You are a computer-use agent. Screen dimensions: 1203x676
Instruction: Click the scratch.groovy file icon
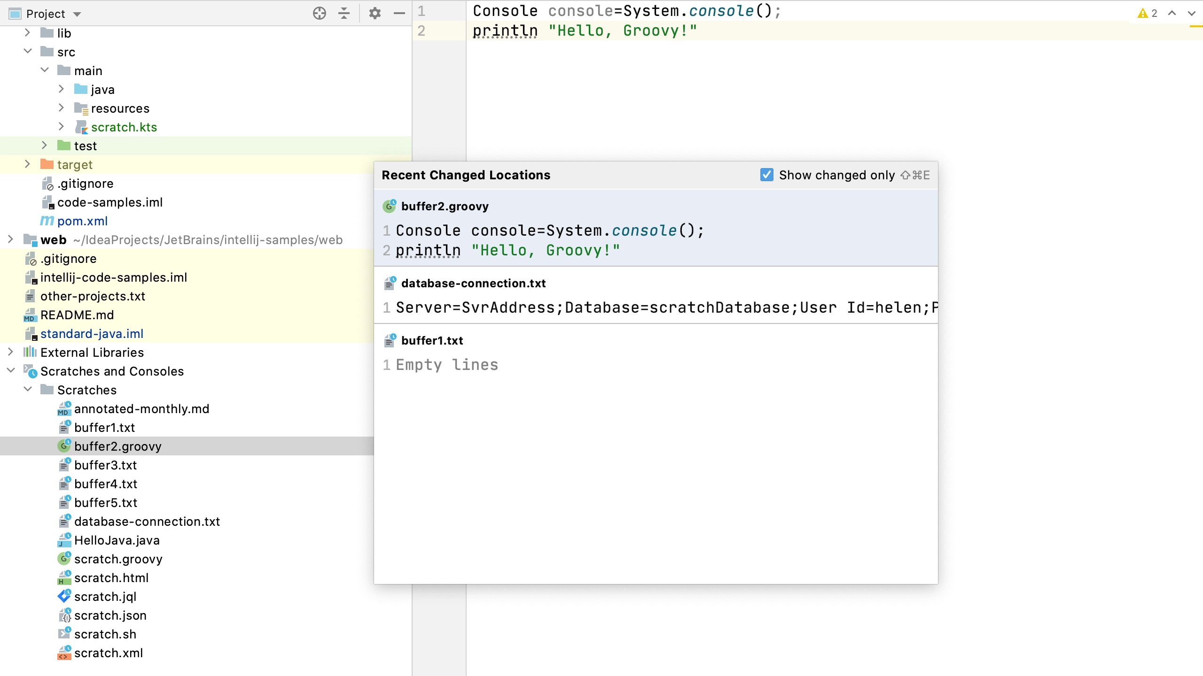click(x=64, y=559)
